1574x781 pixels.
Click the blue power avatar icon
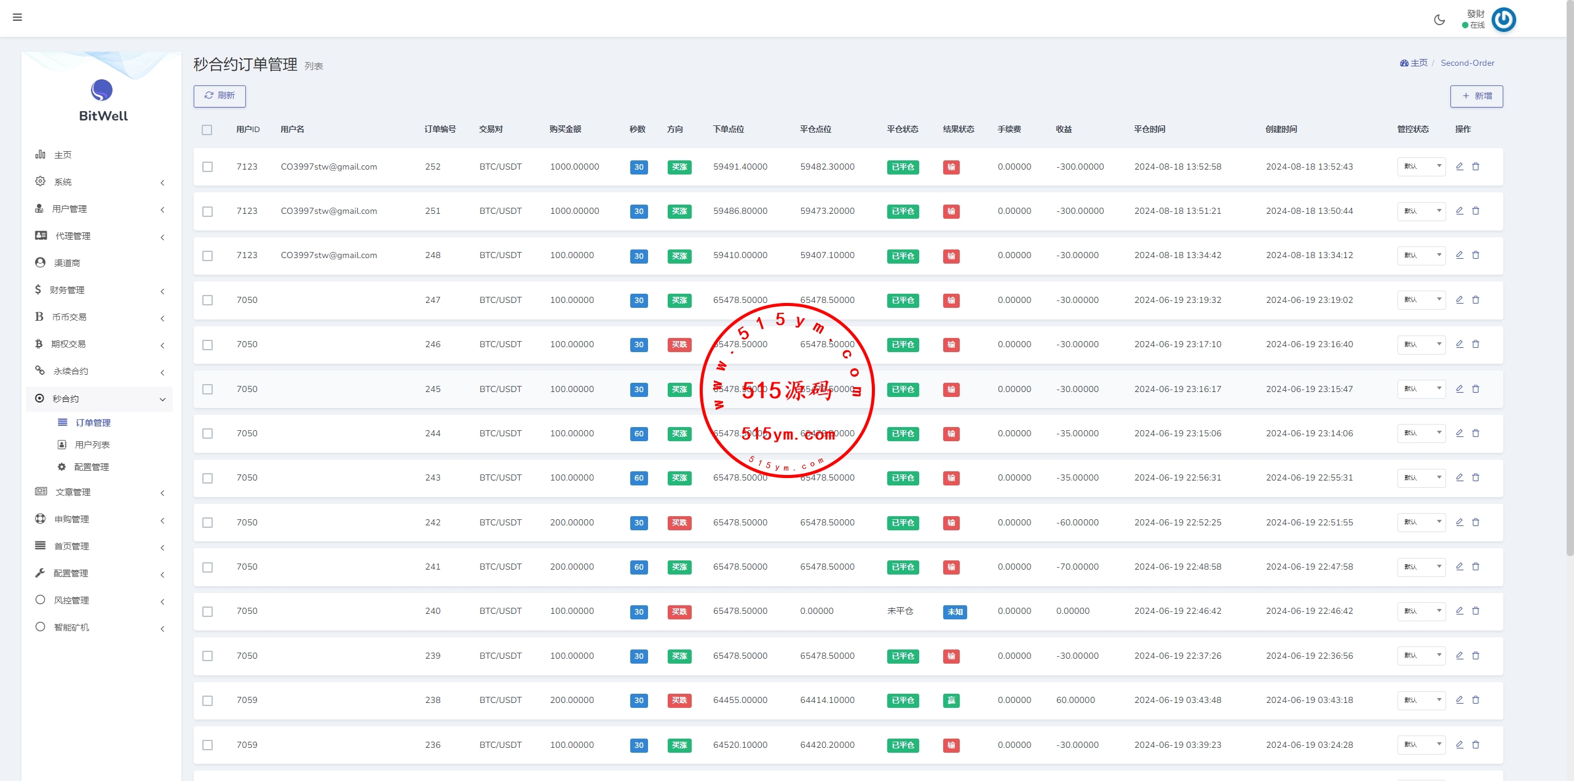tap(1504, 20)
